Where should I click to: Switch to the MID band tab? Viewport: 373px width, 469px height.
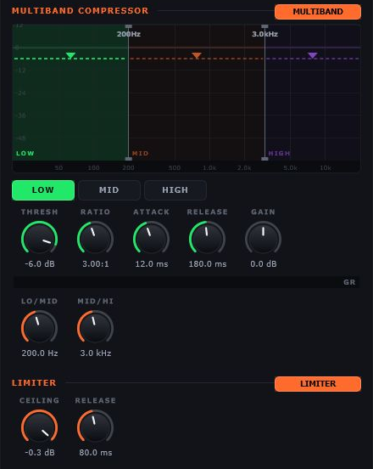[x=109, y=190]
